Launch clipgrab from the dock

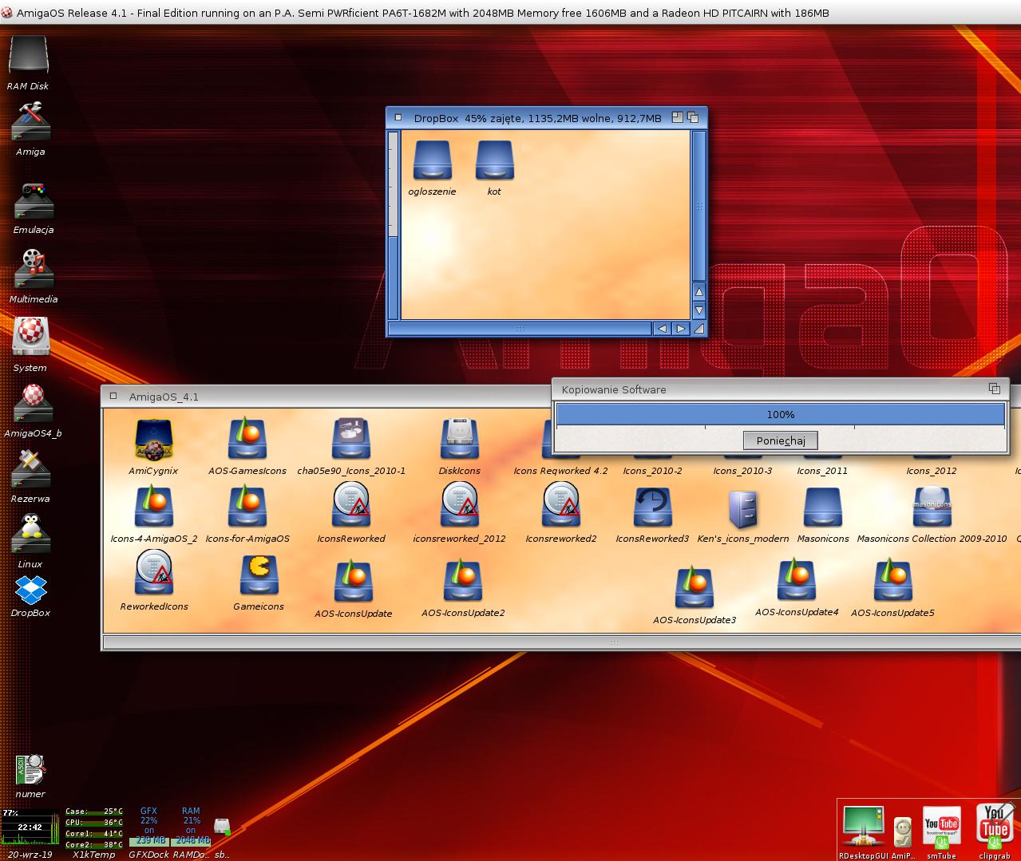(995, 827)
